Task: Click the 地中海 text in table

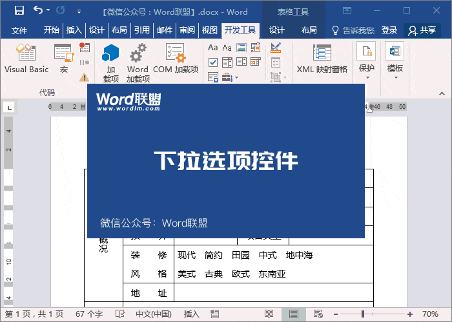Action: tap(299, 255)
